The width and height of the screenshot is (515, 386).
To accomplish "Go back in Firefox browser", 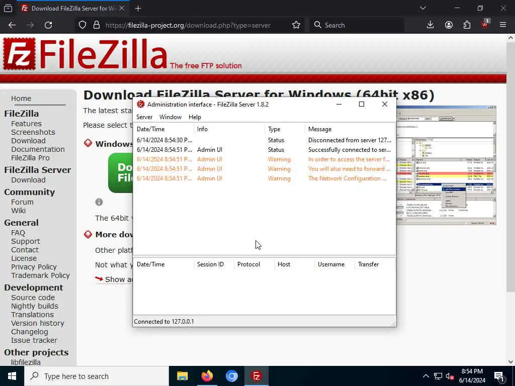I will (x=12, y=25).
